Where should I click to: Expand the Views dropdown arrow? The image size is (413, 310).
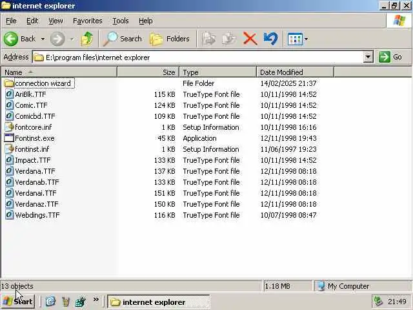[306, 39]
